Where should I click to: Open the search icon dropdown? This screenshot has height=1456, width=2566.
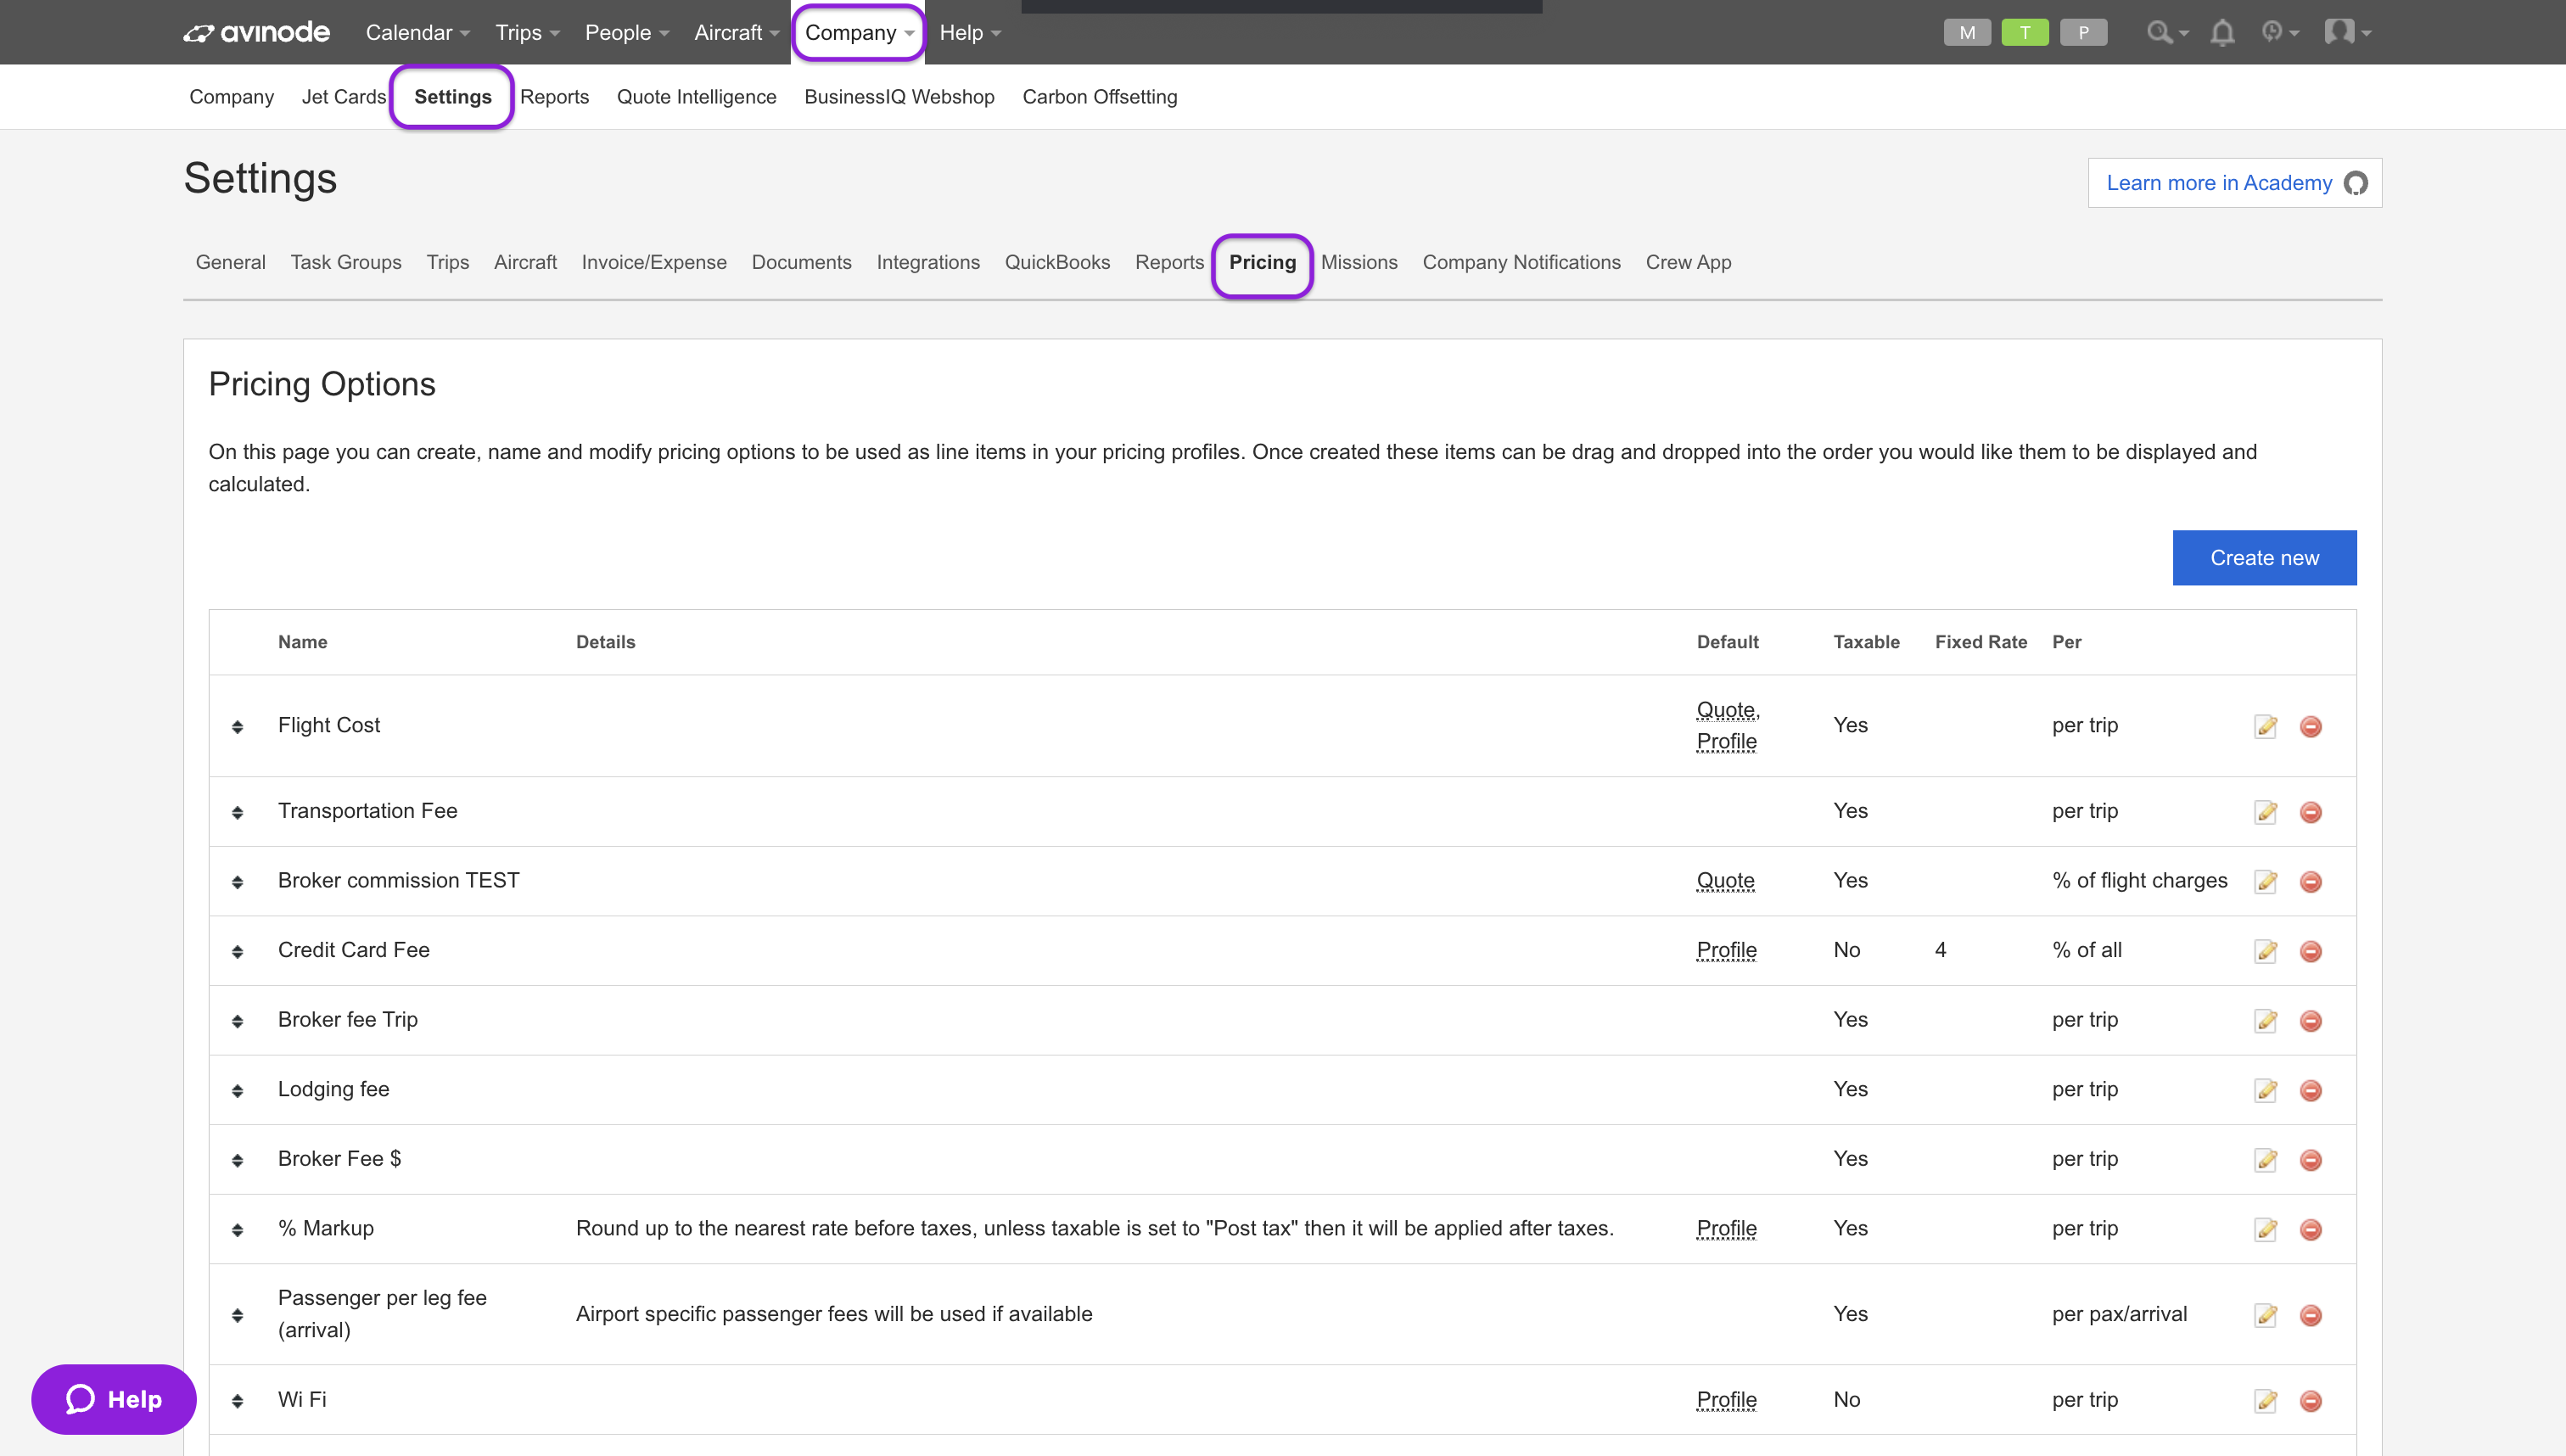point(2167,32)
